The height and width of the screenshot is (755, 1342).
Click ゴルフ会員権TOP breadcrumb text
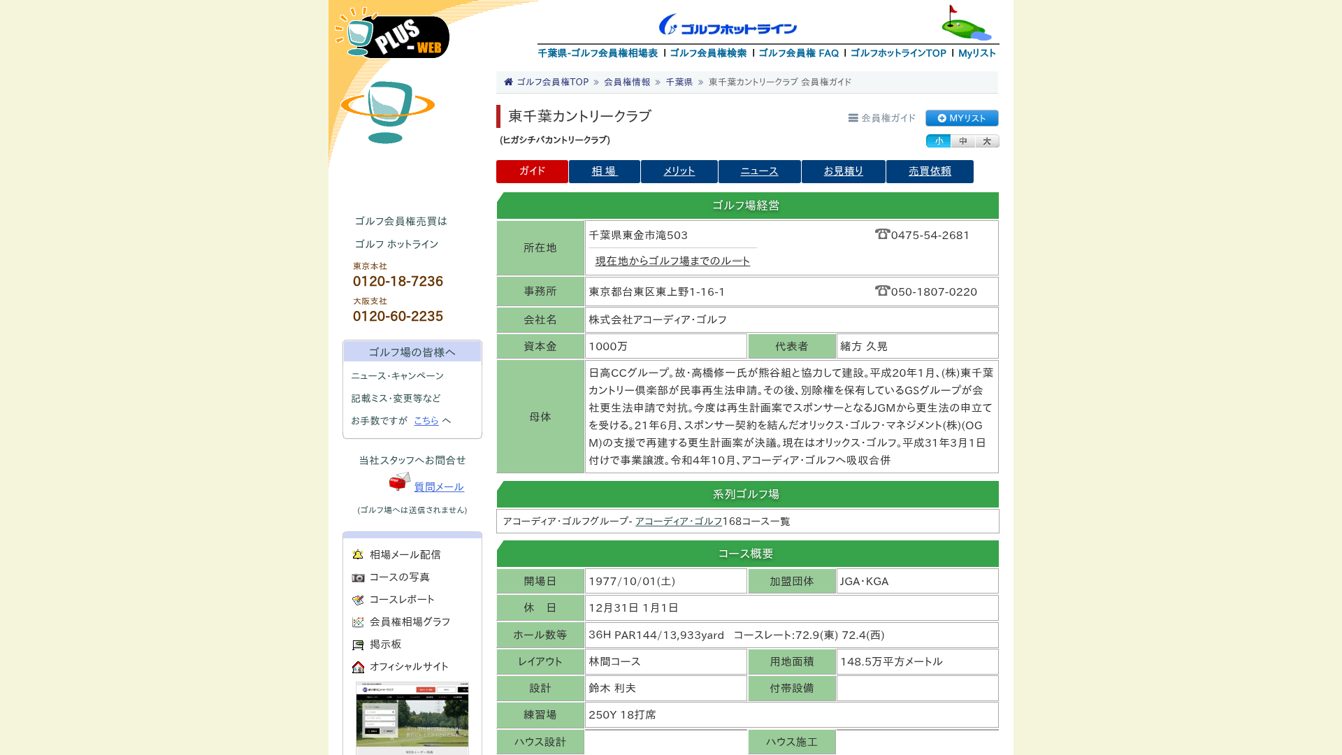click(x=552, y=82)
